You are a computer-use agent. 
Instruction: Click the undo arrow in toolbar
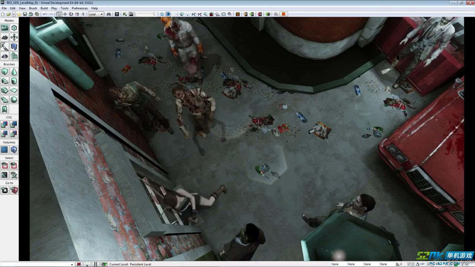point(45,14)
